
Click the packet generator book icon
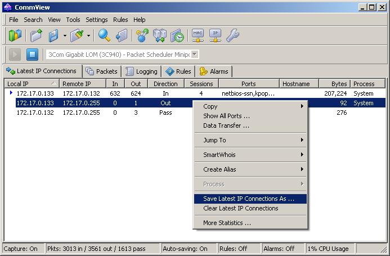(160, 35)
